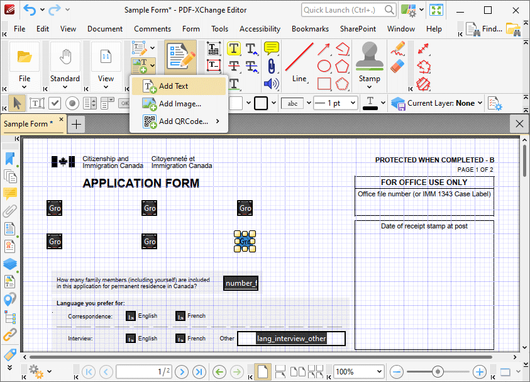Select the Rectangle shape tool
Screen dimensions: 530x382
pyautogui.click(x=324, y=84)
